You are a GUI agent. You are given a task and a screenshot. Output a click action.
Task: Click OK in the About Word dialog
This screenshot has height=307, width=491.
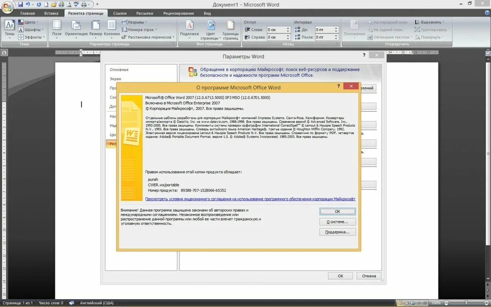coord(337,211)
